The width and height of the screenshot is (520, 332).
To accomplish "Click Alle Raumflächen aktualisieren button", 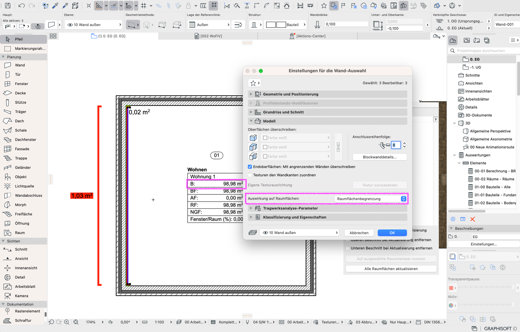I will [391, 269].
